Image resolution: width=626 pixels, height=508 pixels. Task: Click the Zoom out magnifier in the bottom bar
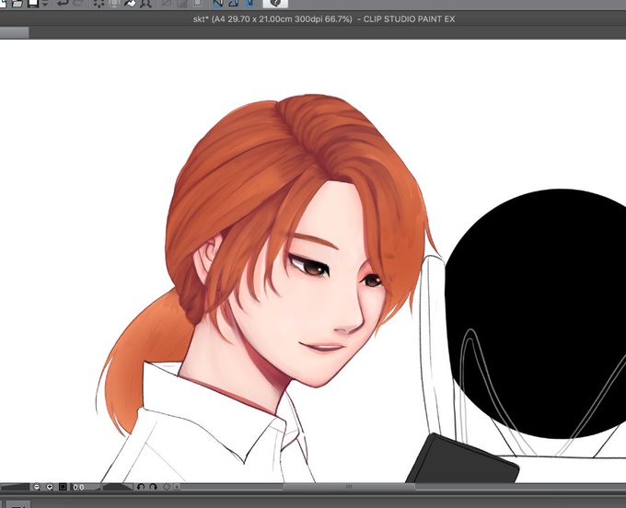[36, 487]
